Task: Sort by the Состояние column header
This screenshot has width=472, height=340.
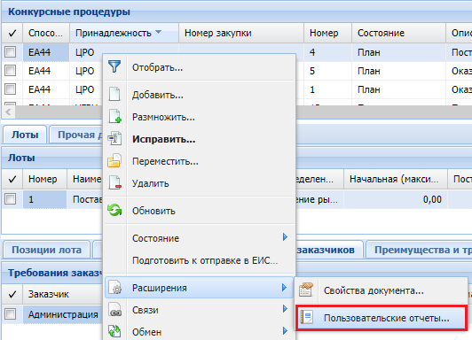Action: point(398,33)
